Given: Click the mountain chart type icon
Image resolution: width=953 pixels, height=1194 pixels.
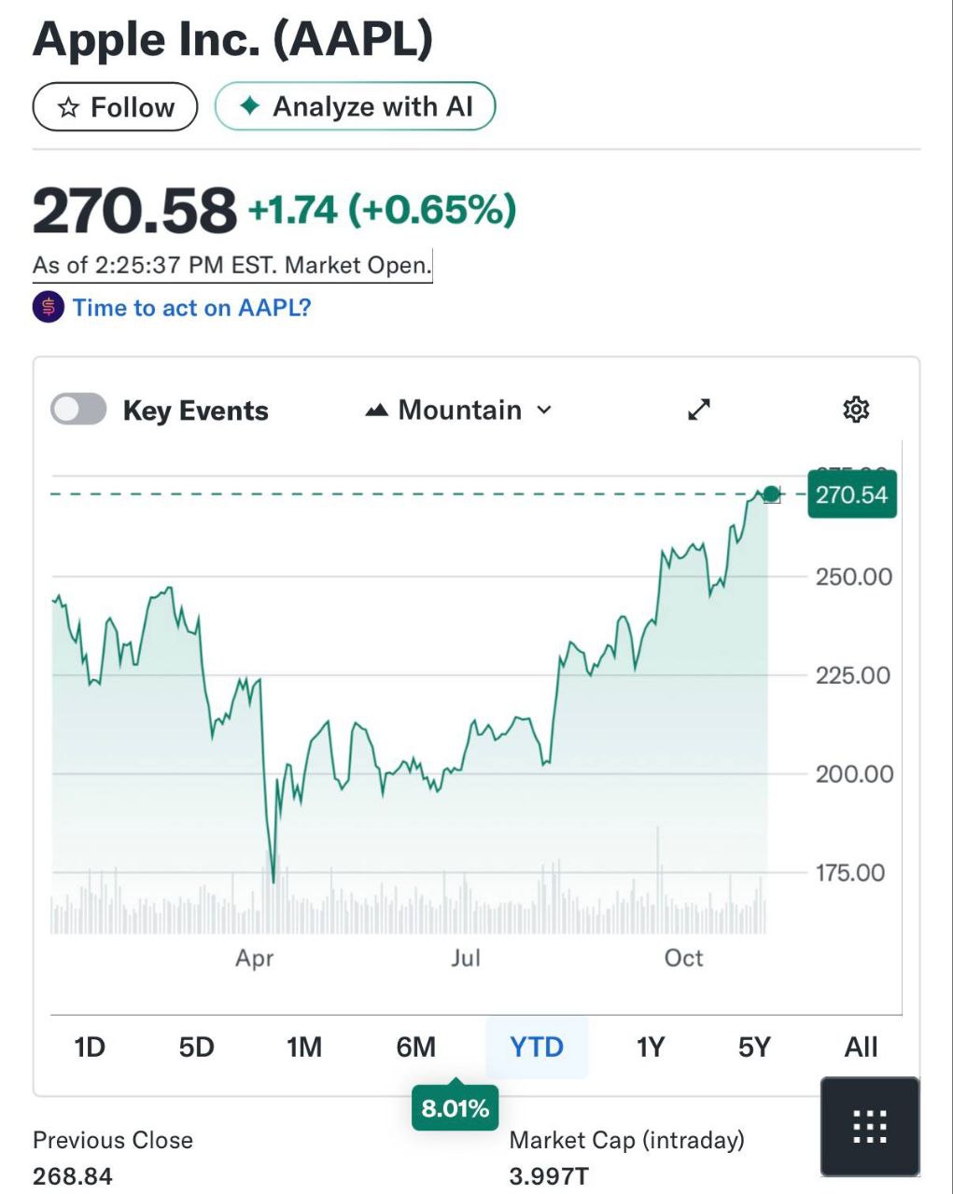Looking at the screenshot, I should pyautogui.click(x=377, y=410).
